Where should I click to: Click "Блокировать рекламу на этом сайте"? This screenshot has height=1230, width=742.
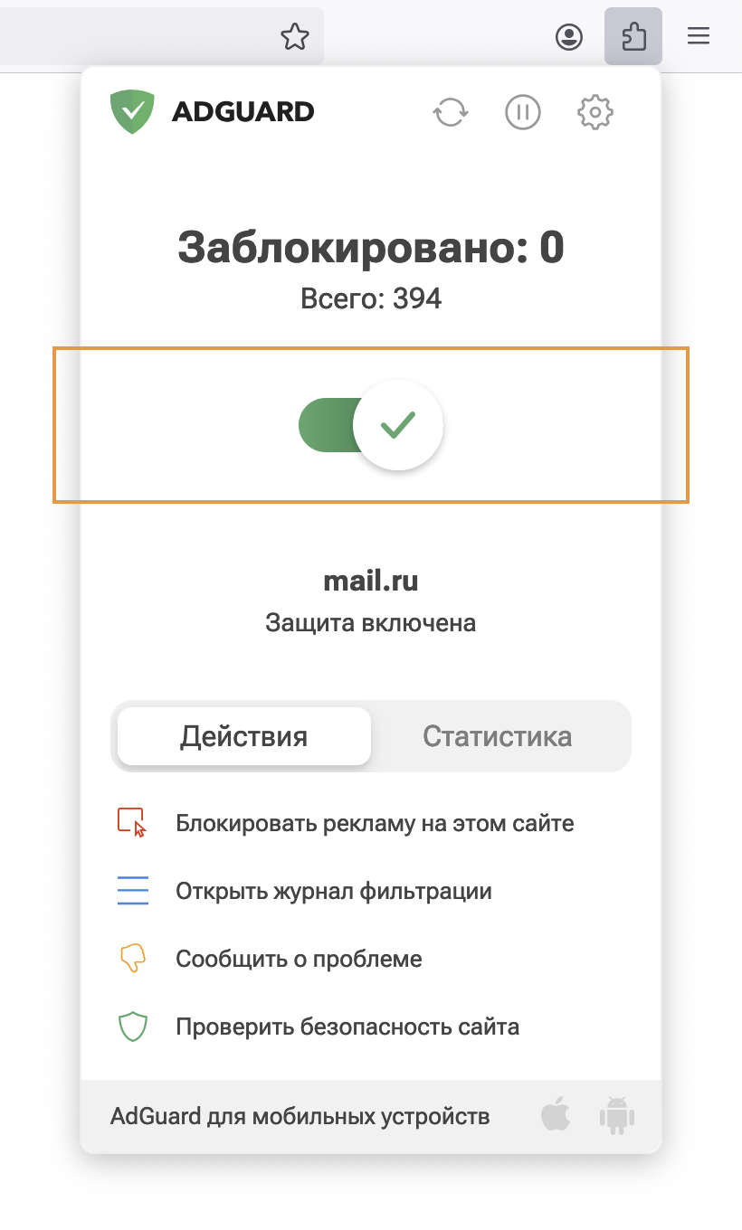375,824
